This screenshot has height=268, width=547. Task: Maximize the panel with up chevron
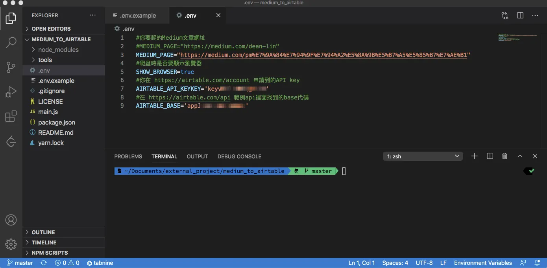click(520, 156)
